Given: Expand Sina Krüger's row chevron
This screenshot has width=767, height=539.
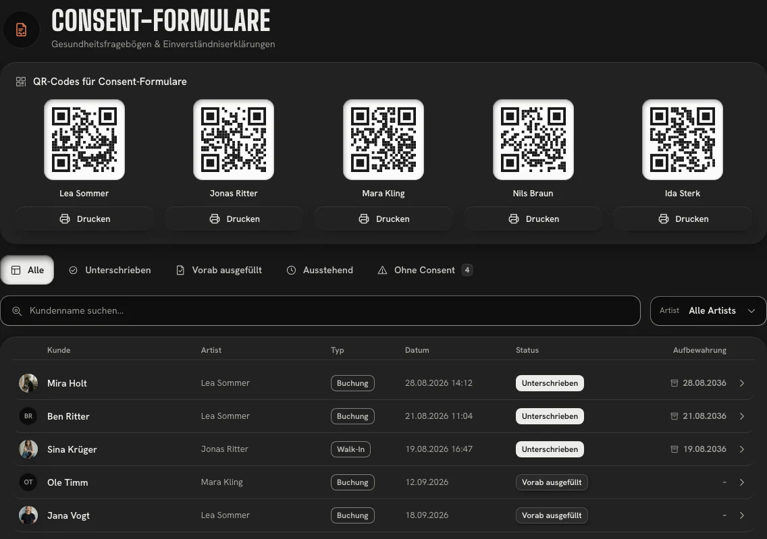Looking at the screenshot, I should (742, 449).
